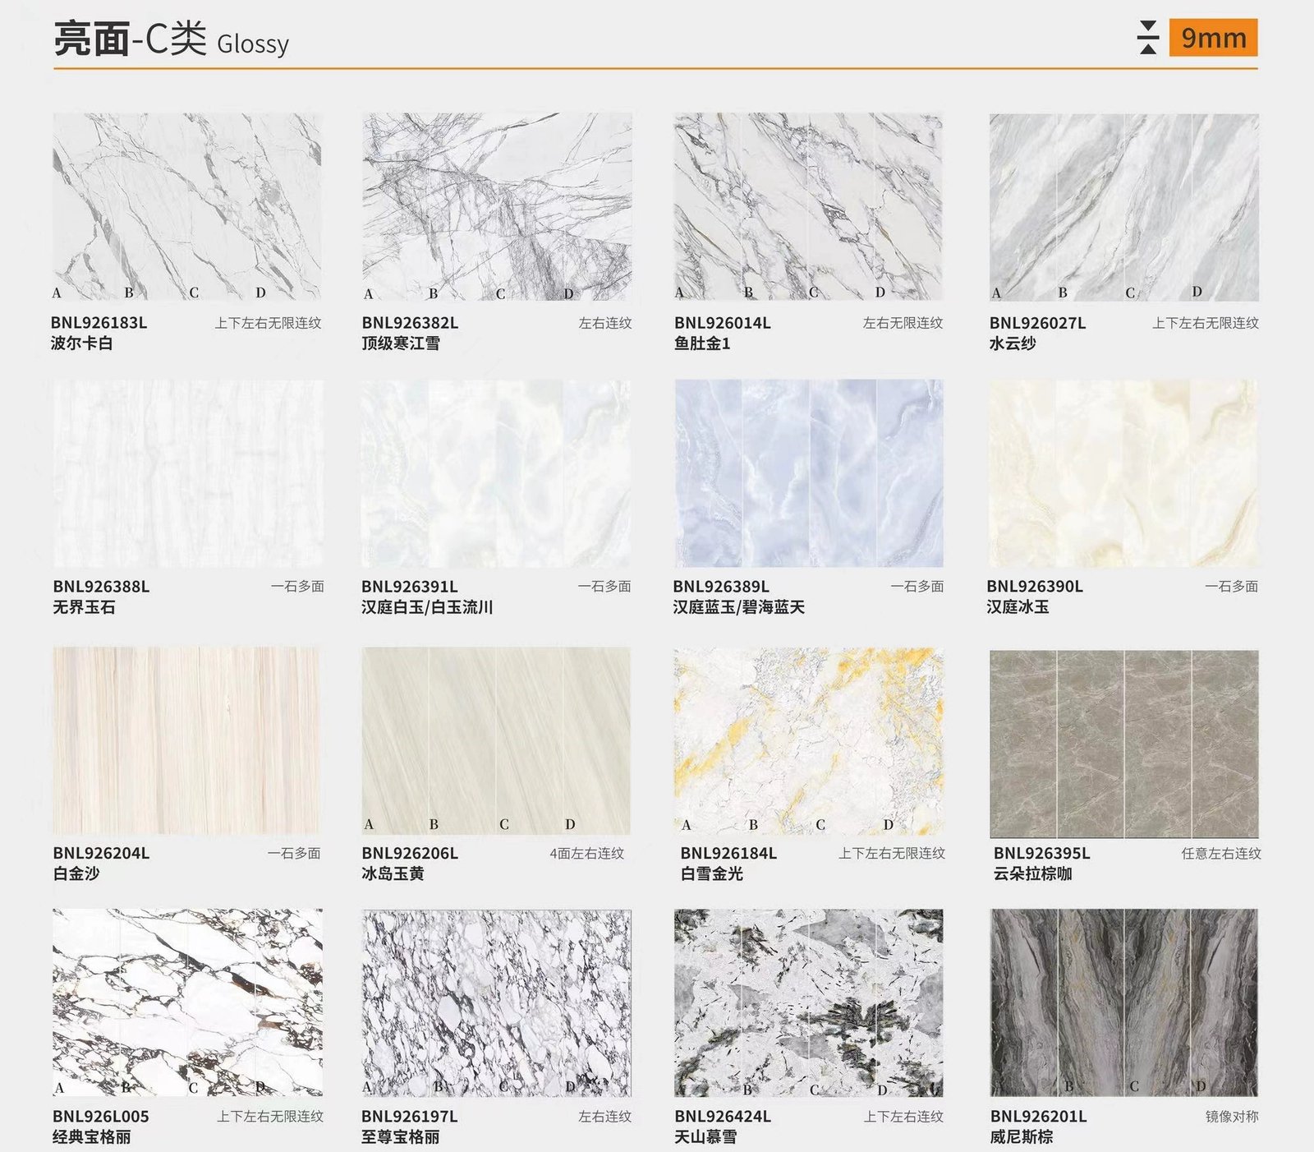This screenshot has height=1152, width=1314.
Task: Click the 云朵拉棕咖 brown tile swatch
Action: 1123,744
